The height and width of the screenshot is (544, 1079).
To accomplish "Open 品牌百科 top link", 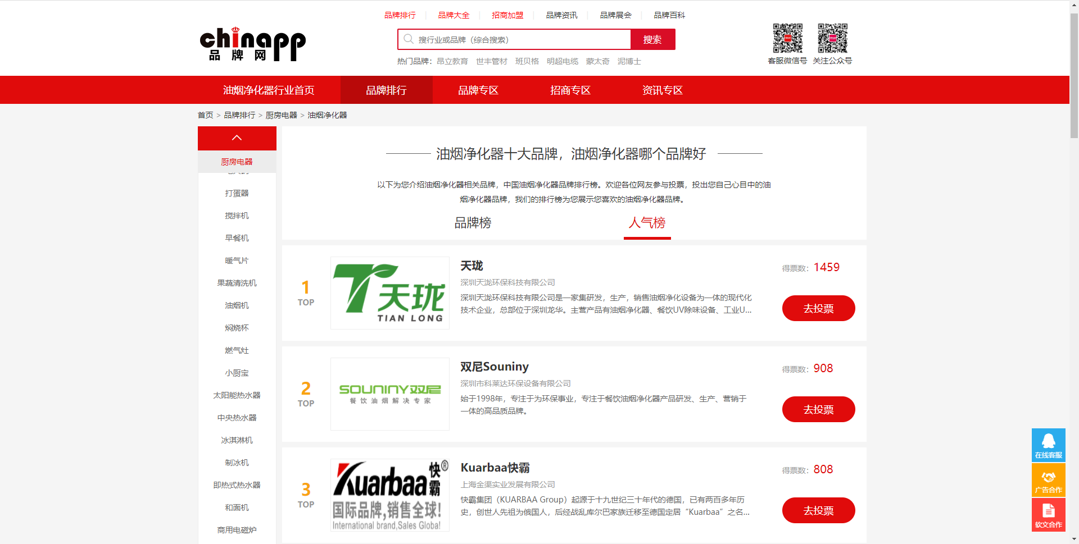I will point(670,15).
